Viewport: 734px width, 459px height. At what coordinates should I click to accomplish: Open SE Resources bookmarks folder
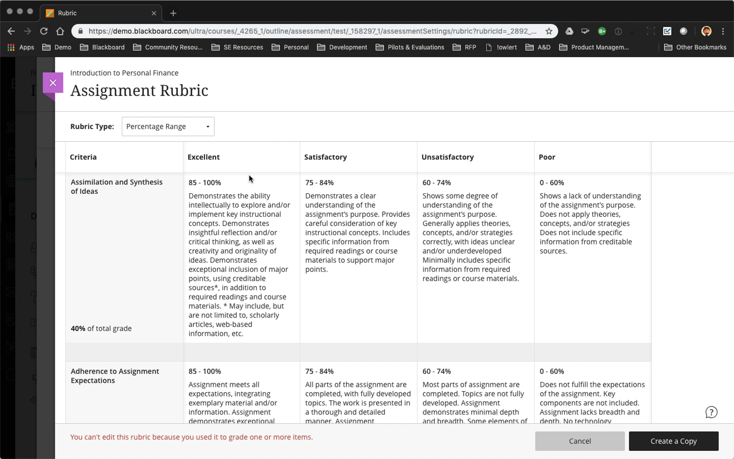(237, 47)
